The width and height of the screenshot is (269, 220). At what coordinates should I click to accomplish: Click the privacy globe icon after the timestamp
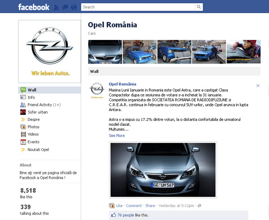coord(200,206)
